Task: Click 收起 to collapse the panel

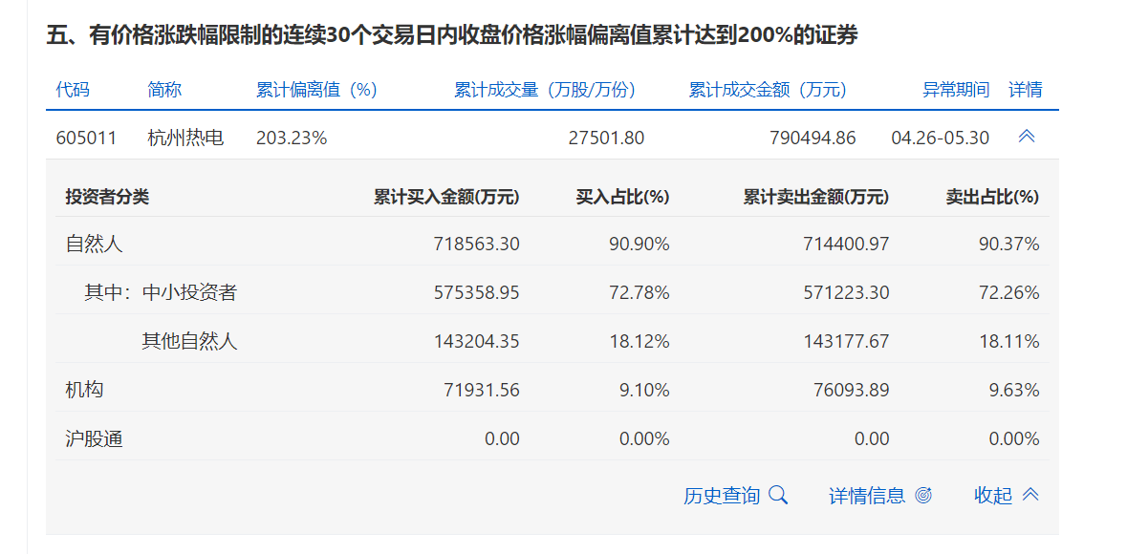Action: [993, 495]
